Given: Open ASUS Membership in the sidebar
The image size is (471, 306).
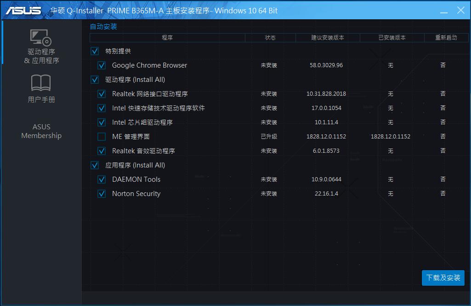Looking at the screenshot, I should tap(41, 131).
